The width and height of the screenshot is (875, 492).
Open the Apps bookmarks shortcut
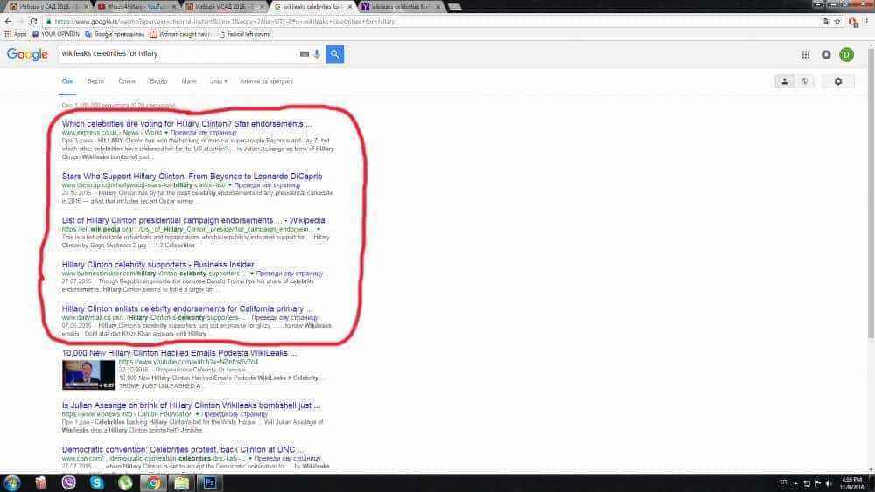[16, 34]
